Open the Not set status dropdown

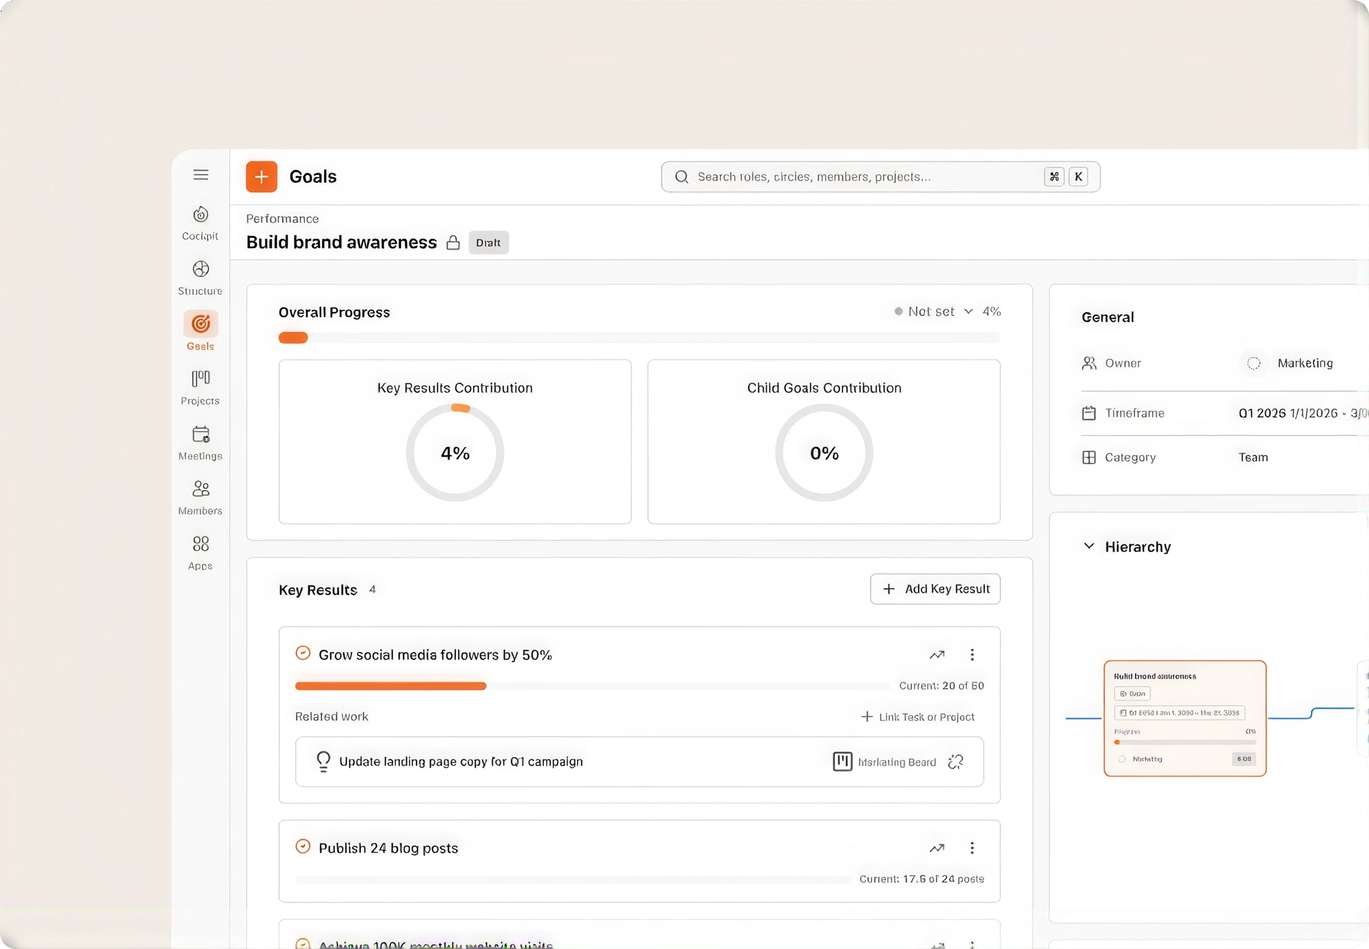coord(934,312)
